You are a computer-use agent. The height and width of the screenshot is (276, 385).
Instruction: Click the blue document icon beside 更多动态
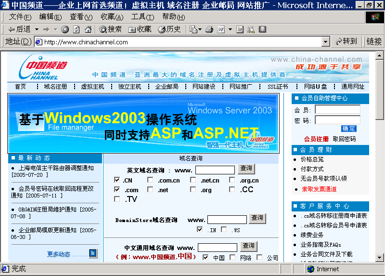pos(93,253)
